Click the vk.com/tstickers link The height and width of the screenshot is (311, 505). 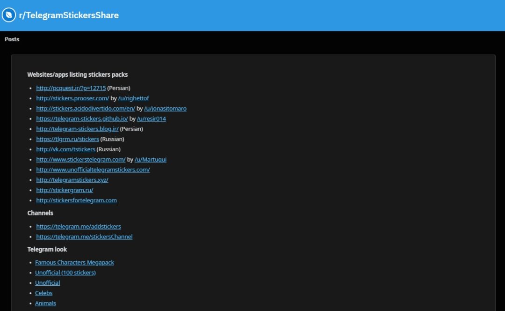coord(65,149)
